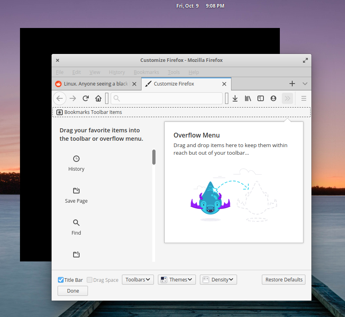The width and height of the screenshot is (345, 317).
Task: Click the date Fri, Oct 9
Action: point(187,6)
